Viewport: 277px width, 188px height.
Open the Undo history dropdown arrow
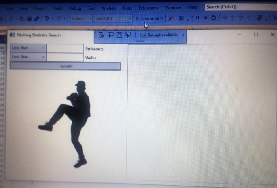(x=53, y=19)
